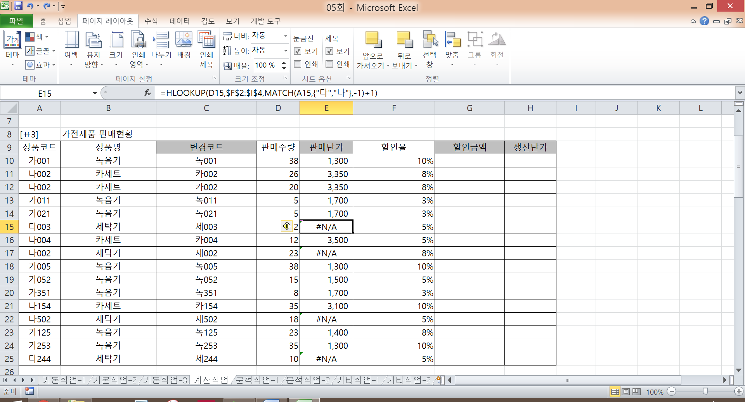Switch to page break preview view icon
This screenshot has height=402, width=745.
point(636,392)
